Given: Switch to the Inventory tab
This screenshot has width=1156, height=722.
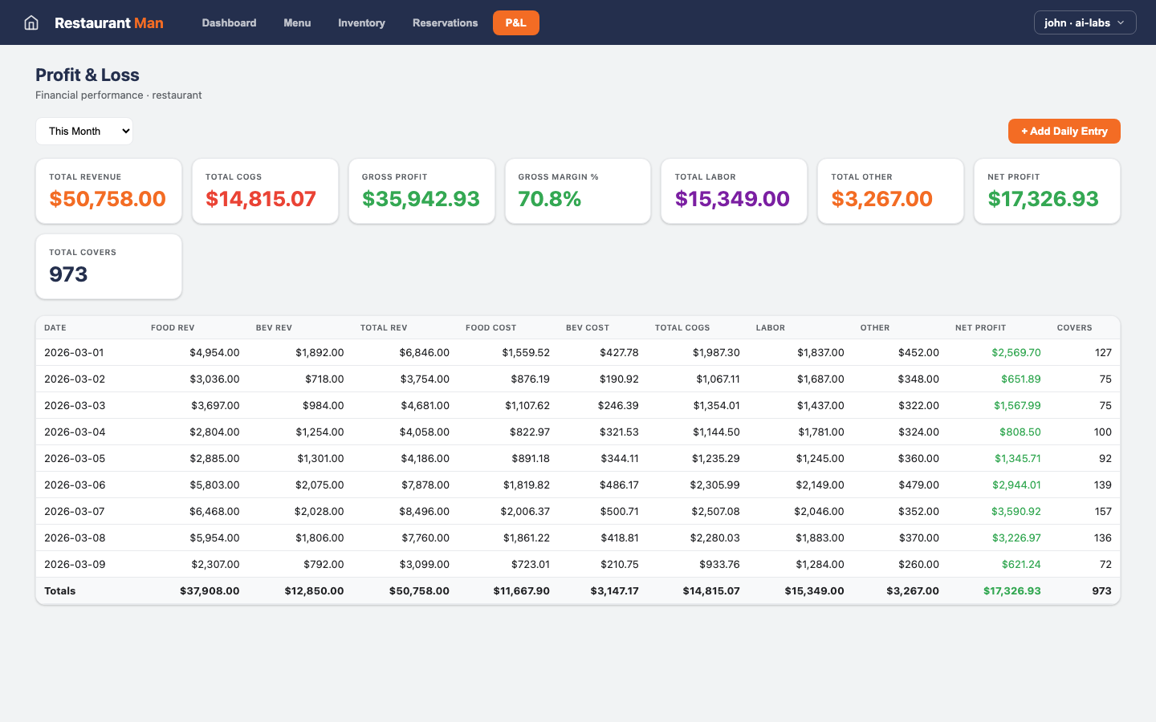Looking at the screenshot, I should click(361, 22).
